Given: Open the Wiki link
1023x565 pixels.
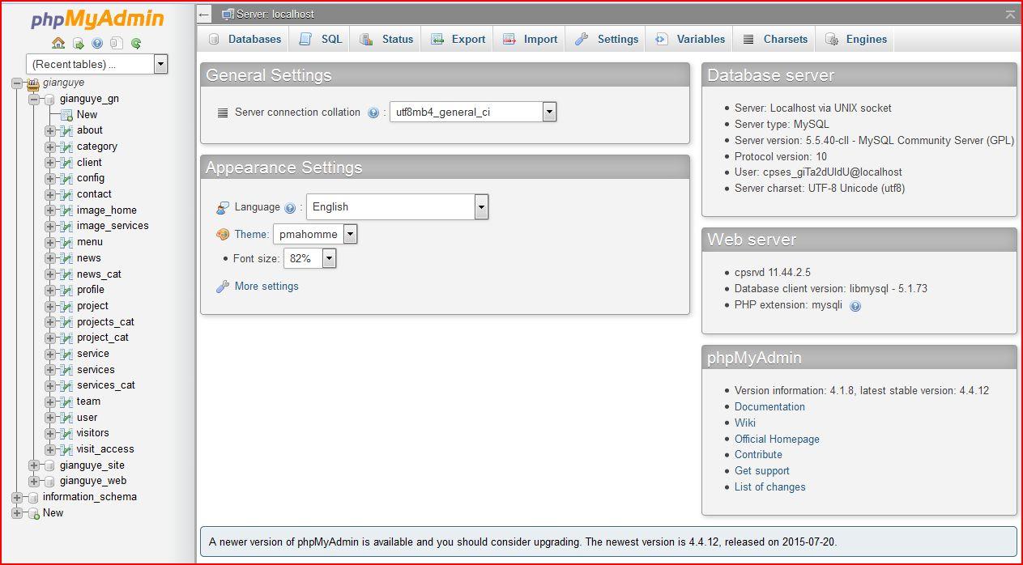Looking at the screenshot, I should (745, 423).
